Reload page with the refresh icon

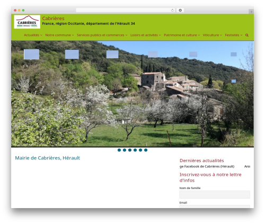[x=172, y=10]
